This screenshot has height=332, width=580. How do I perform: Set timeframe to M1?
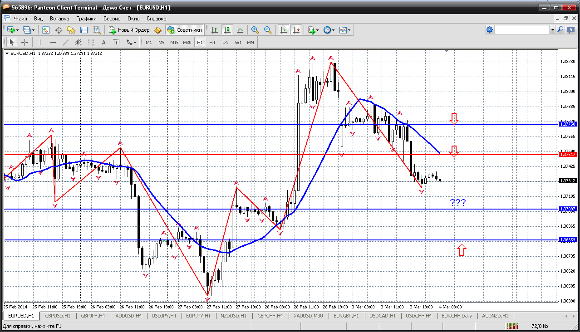click(149, 42)
